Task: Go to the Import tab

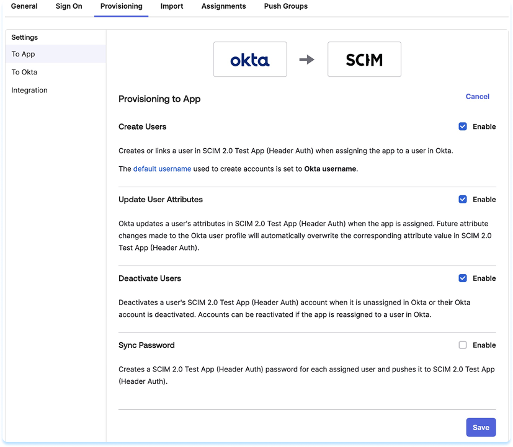Action: 172,6
